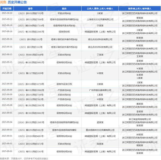The height and width of the screenshot is (160, 161).
Task: Select plaintiff 于某某
Action: pos(100,25)
